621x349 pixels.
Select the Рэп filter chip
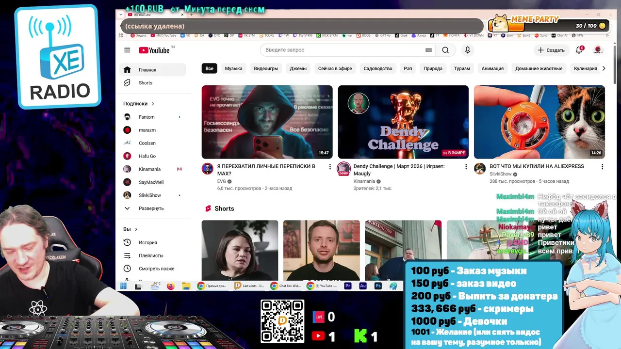coord(408,68)
